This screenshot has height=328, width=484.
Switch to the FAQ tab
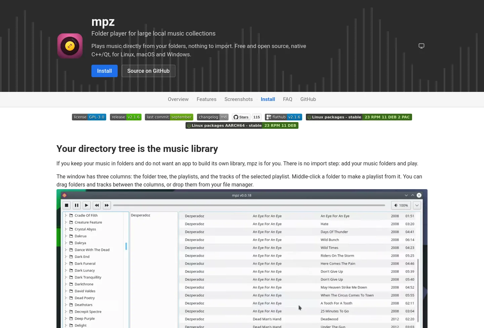(x=288, y=99)
